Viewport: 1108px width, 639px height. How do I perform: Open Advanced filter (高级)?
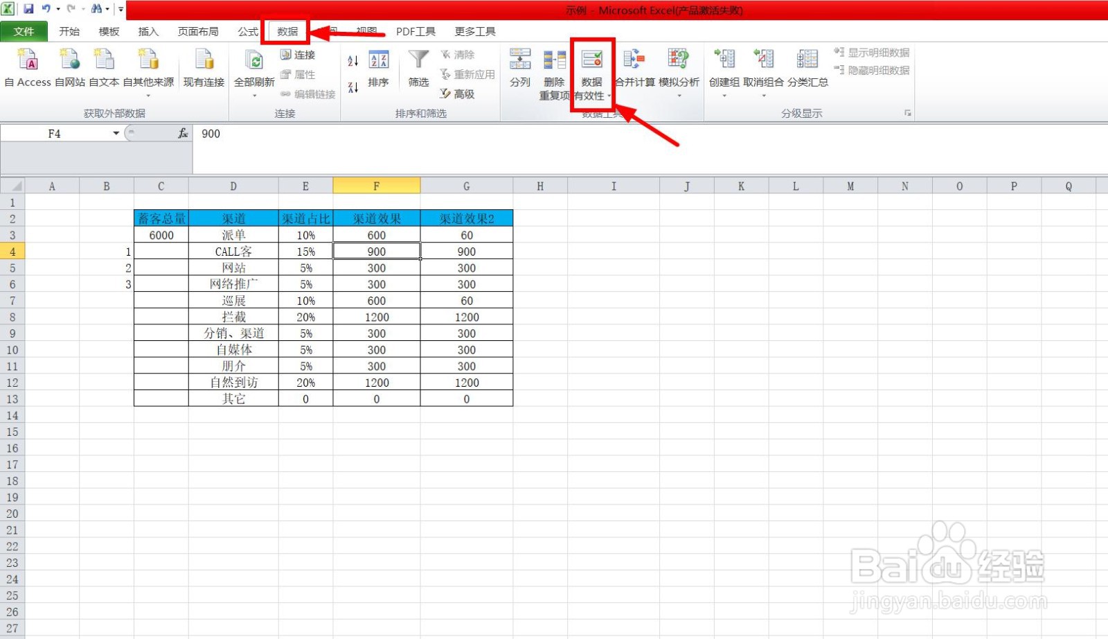(457, 94)
